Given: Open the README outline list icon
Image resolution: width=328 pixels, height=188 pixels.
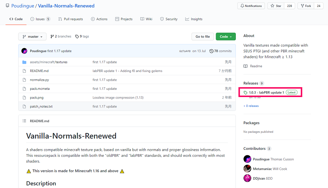Looking at the screenshot, I should pos(24,121).
